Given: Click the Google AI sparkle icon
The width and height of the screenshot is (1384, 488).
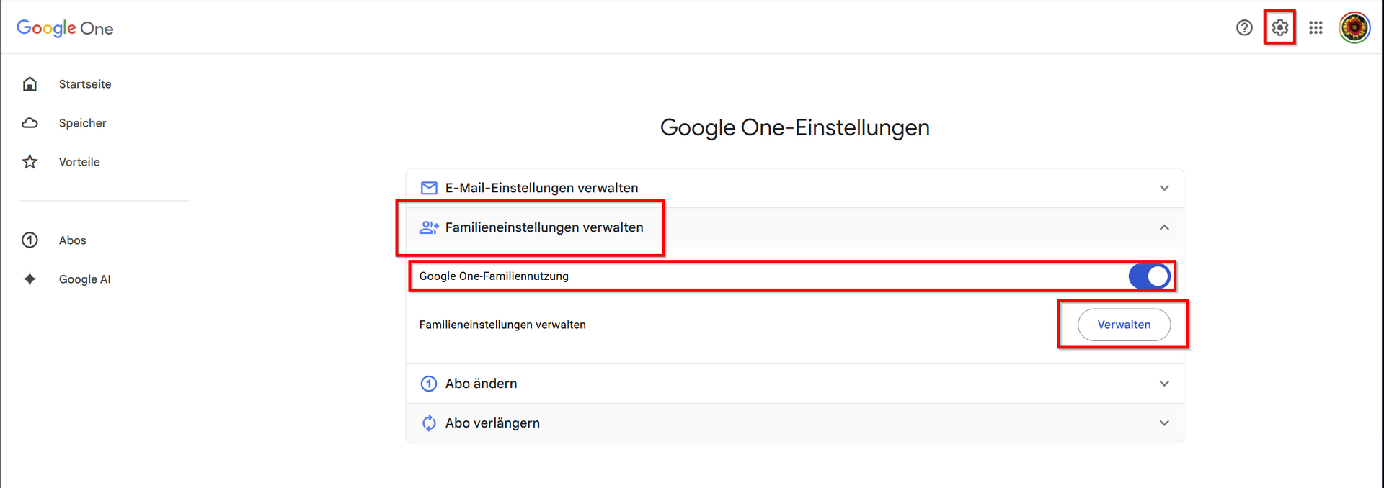Looking at the screenshot, I should (x=30, y=279).
